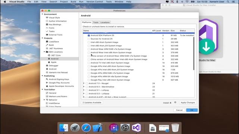Viewport: 239px width, 134px height.
Task: Select Android Signing Keys icon
Action: (47, 79)
